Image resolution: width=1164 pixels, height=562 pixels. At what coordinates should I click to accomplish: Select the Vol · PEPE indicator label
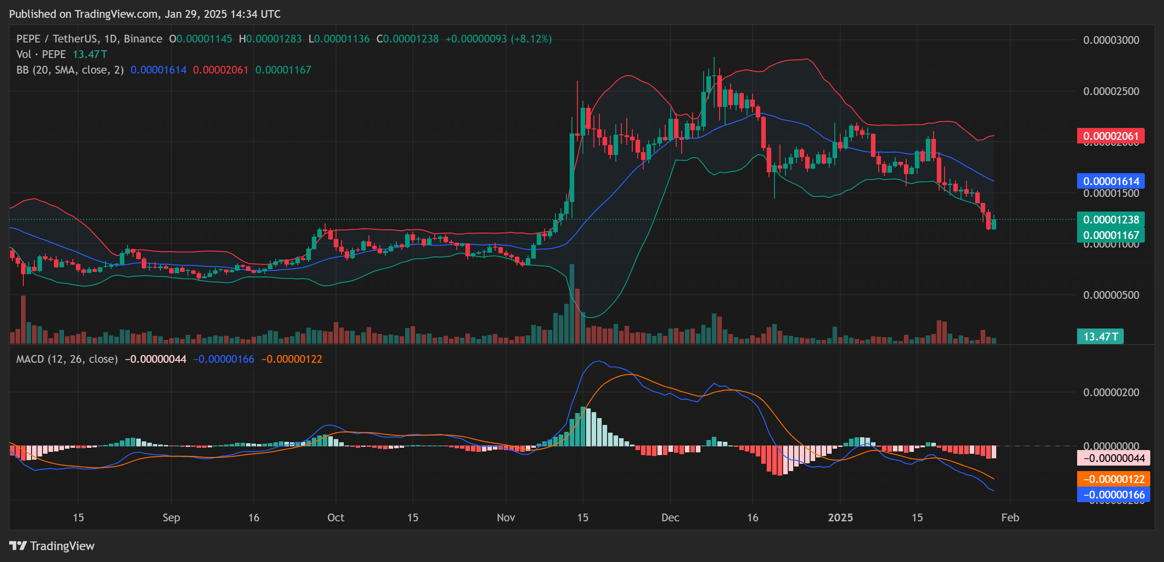(x=41, y=54)
